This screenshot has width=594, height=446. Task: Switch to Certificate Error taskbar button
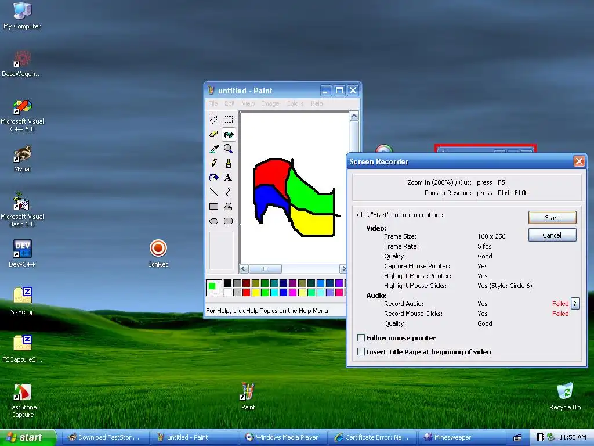(x=373, y=438)
